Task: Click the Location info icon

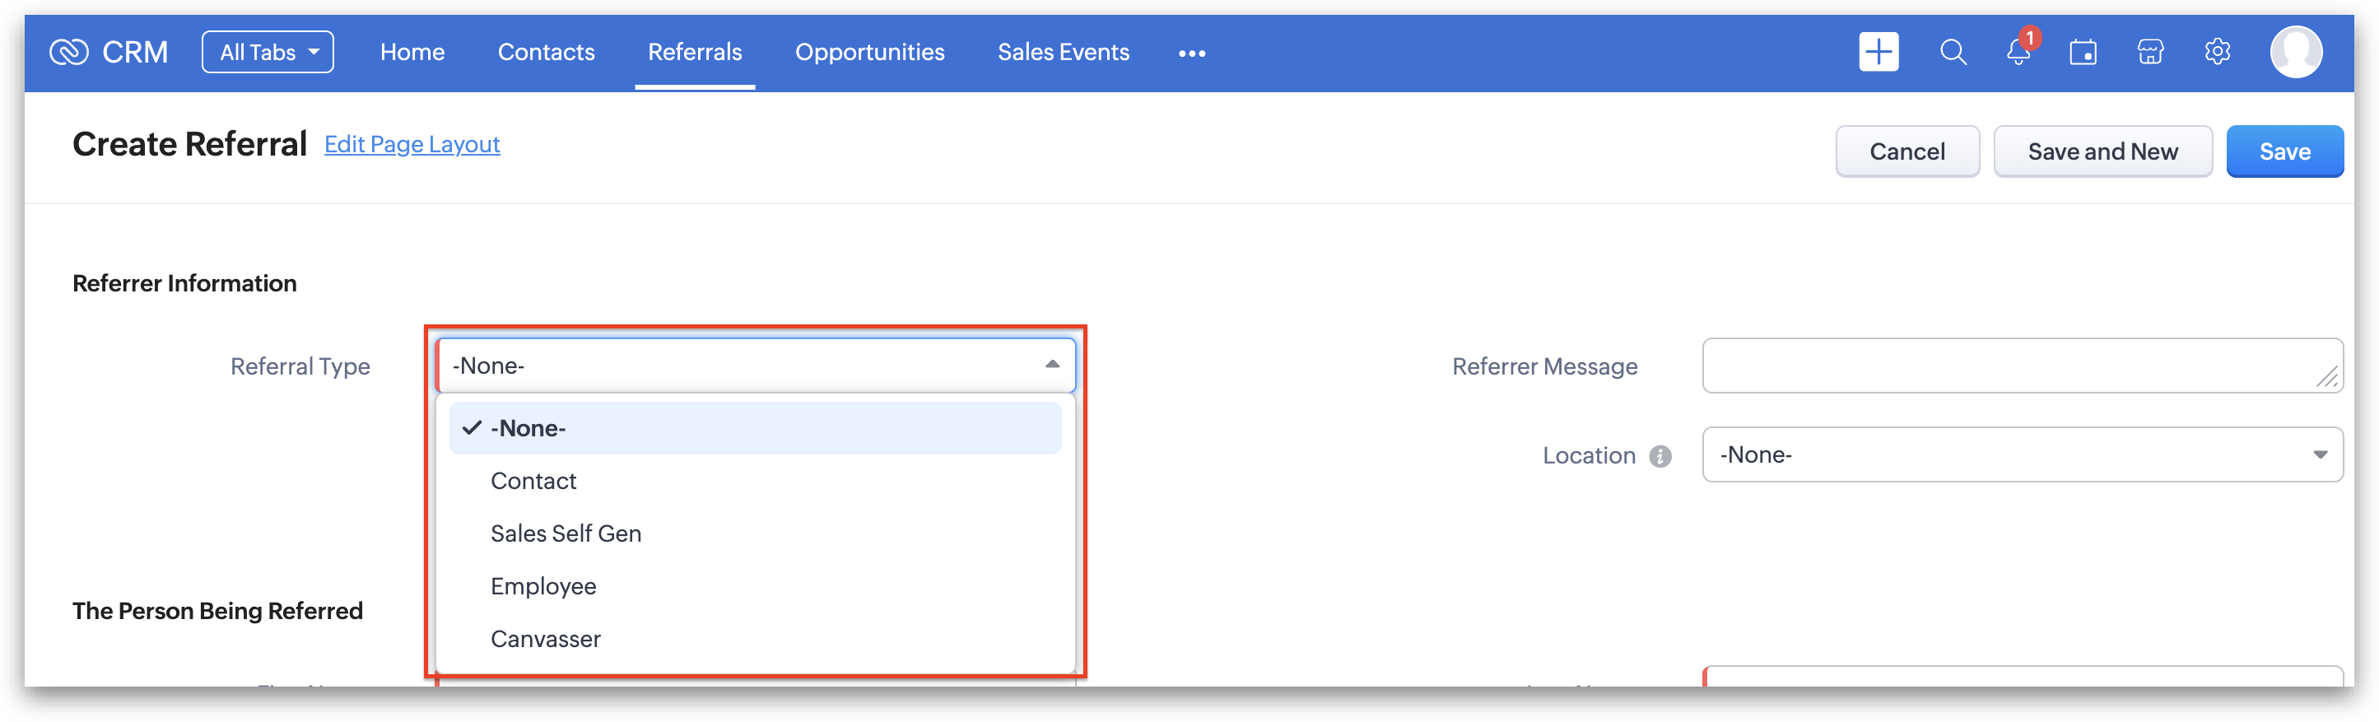Action: [1660, 456]
